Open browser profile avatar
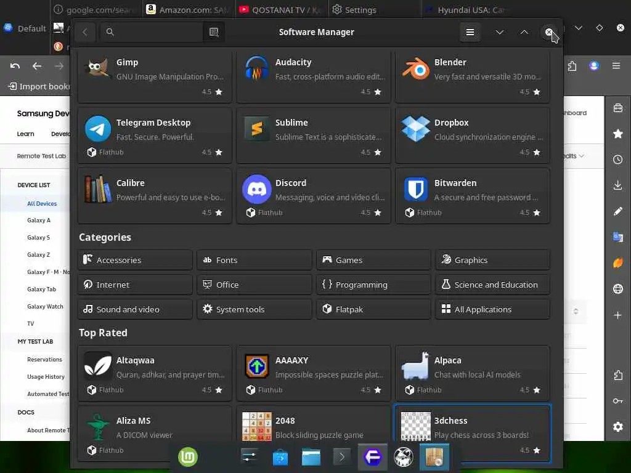The image size is (631, 473). click(594, 65)
